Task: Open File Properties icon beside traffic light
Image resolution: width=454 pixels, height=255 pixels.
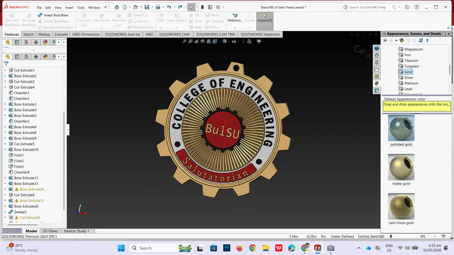Action: (210, 7)
